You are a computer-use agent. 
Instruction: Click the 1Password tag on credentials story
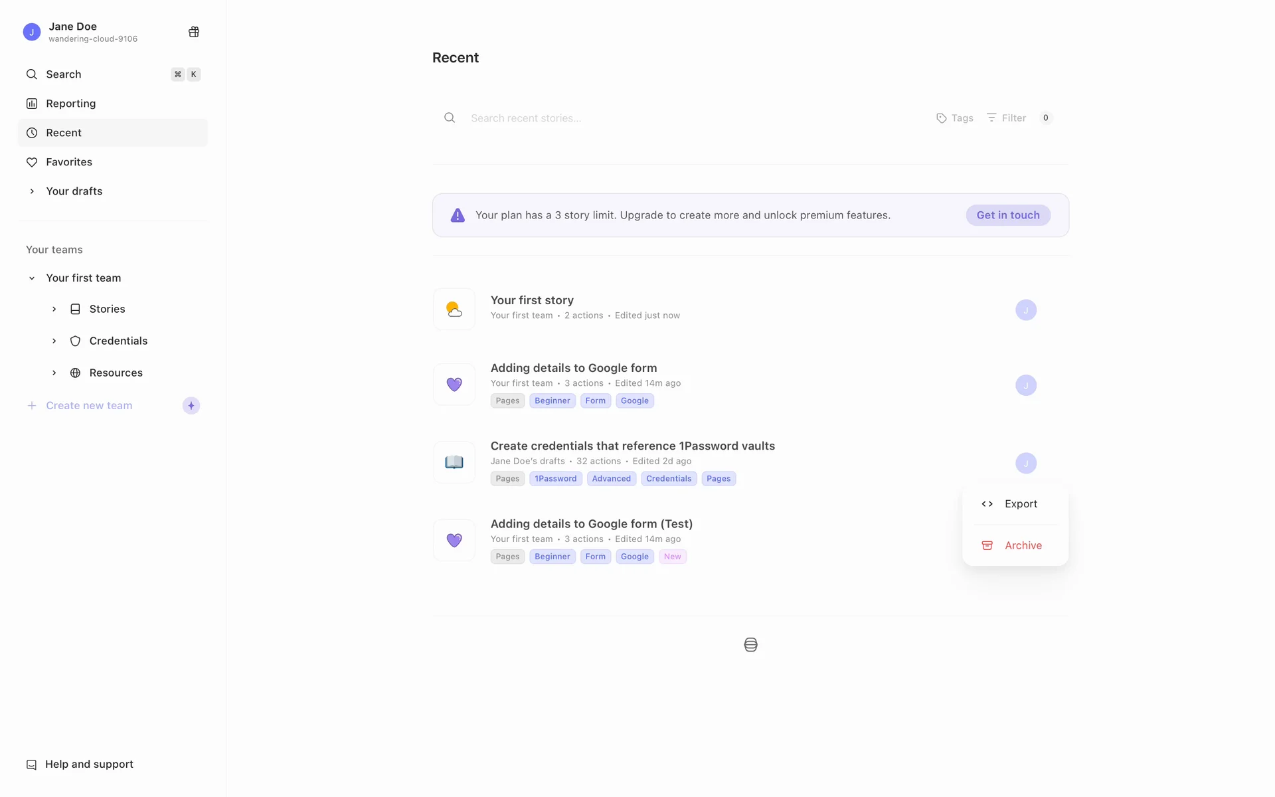(x=555, y=479)
